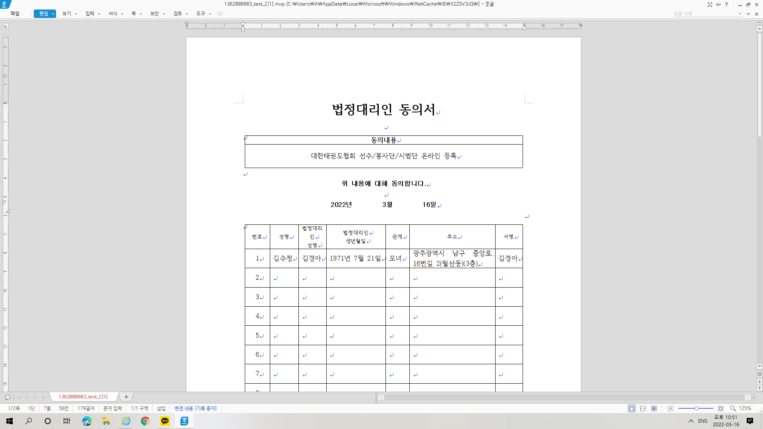Click the horizontal scrollbar right arrow
The height and width of the screenshot is (429, 763).
pos(748,397)
